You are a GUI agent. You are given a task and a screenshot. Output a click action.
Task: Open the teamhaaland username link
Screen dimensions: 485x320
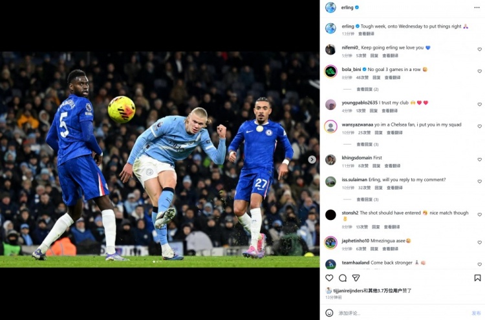click(356, 263)
